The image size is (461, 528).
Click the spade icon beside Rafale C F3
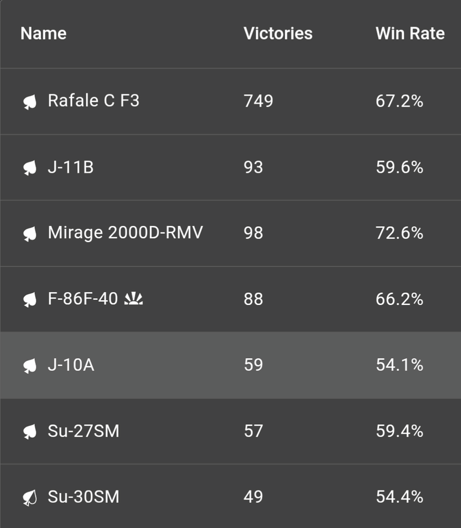coord(30,101)
